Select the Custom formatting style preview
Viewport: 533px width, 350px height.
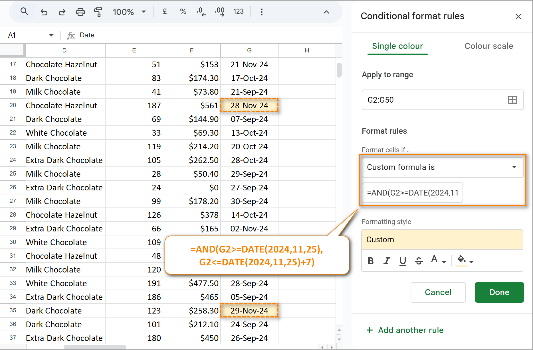442,239
